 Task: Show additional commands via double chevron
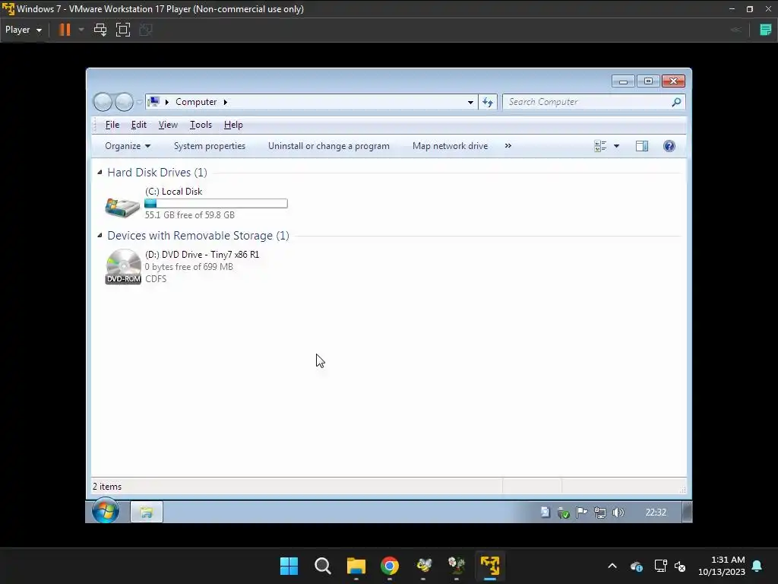[508, 146]
